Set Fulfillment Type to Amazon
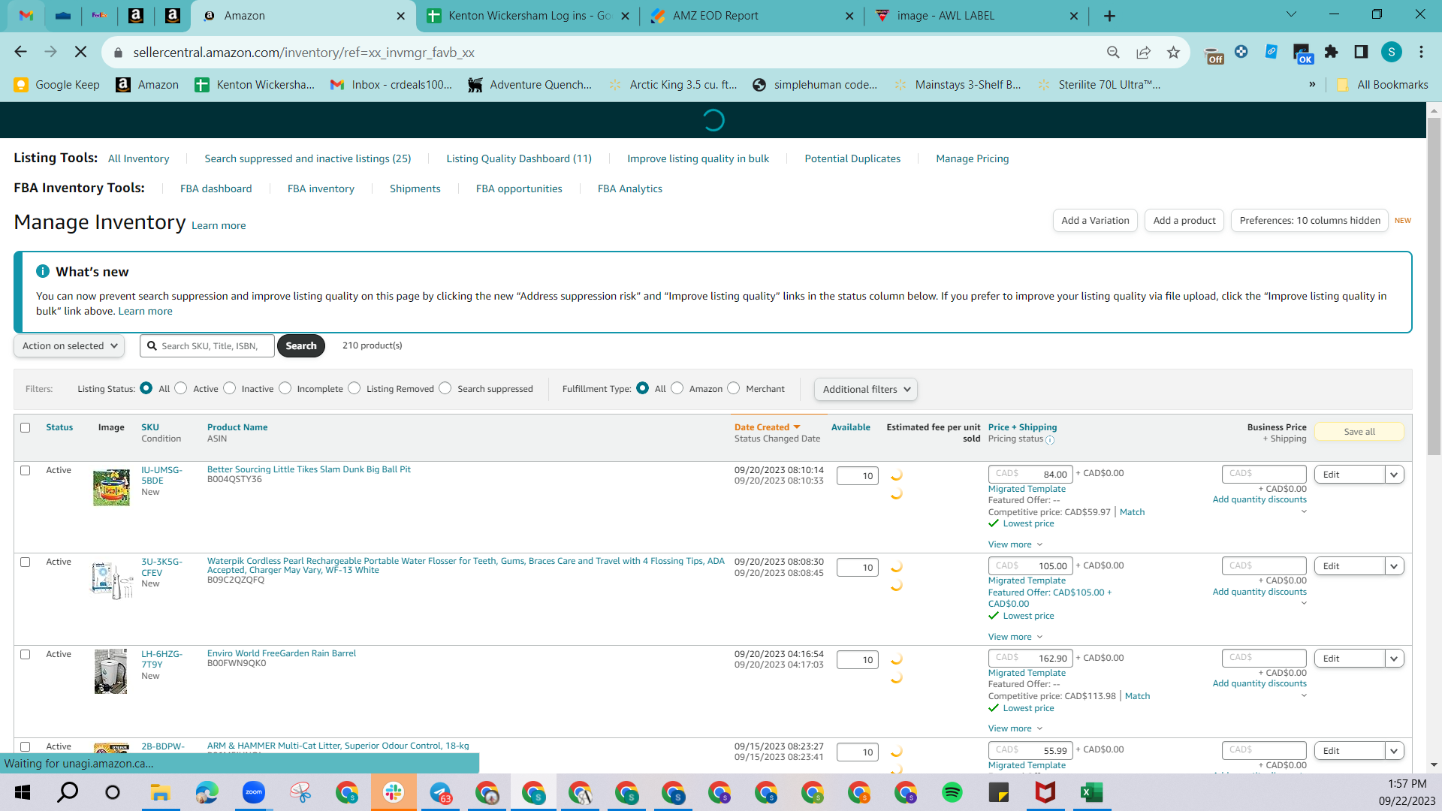The image size is (1442, 811). pyautogui.click(x=677, y=388)
